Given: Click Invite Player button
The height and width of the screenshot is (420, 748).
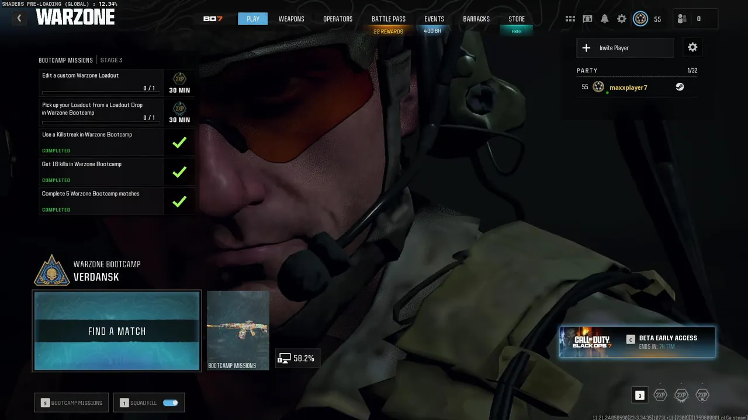Looking at the screenshot, I should coord(625,48).
